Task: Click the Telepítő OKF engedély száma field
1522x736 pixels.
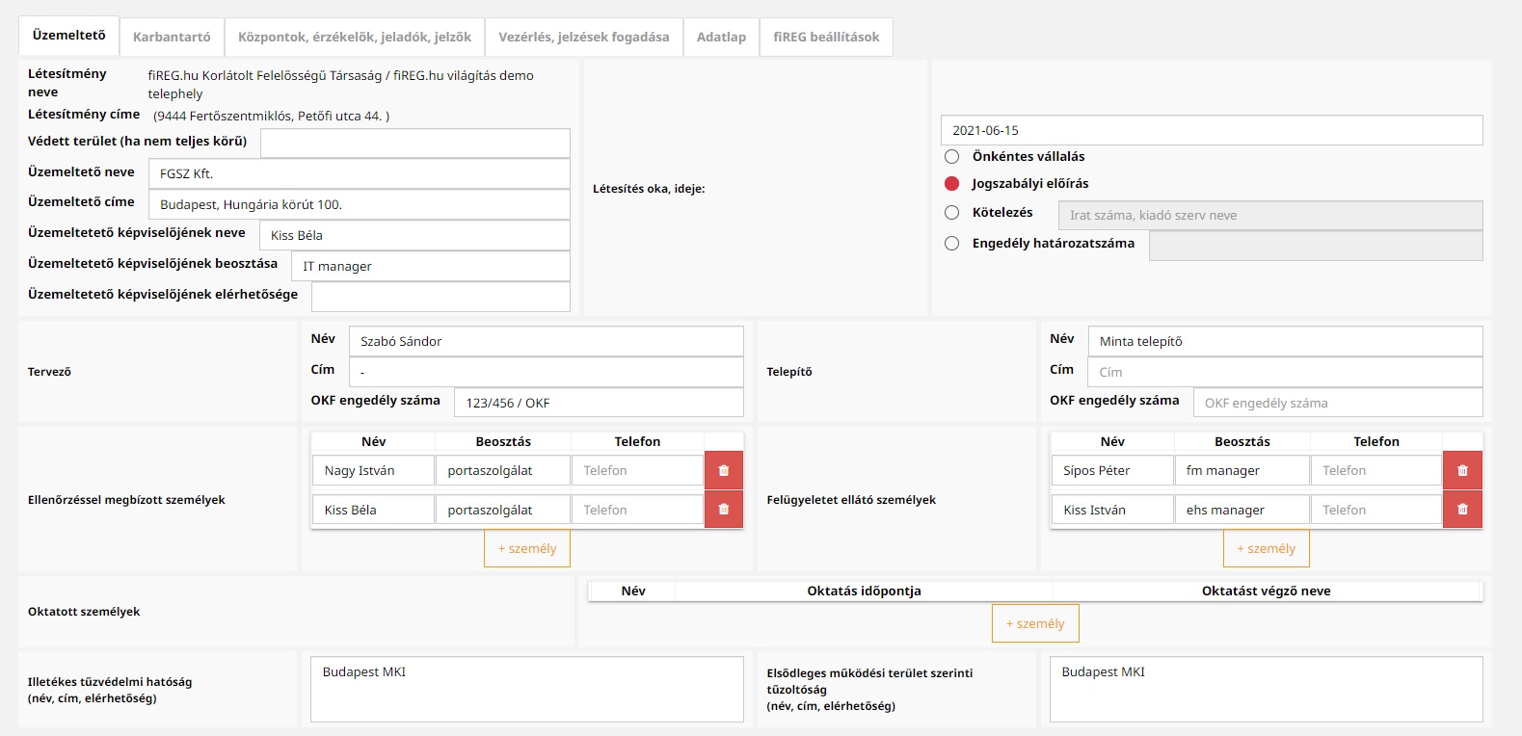Action: pyautogui.click(x=1338, y=404)
